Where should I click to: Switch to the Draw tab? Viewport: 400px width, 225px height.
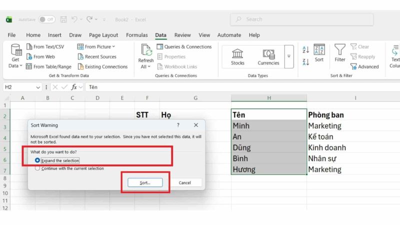[x=75, y=35]
